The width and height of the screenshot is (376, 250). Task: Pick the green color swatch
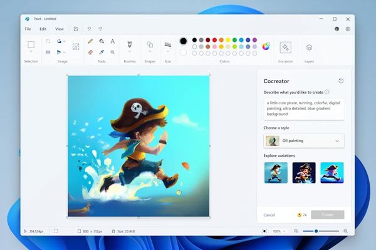click(x=235, y=40)
